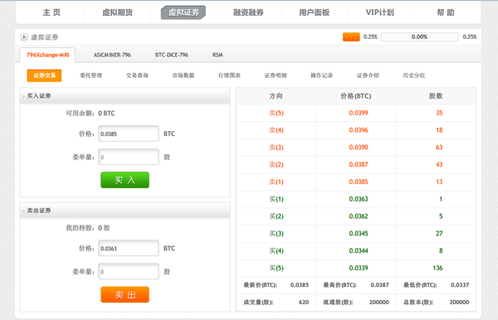Click sell price 0.0385 in 卖(1) row
The width and height of the screenshot is (498, 320).
tap(359, 182)
